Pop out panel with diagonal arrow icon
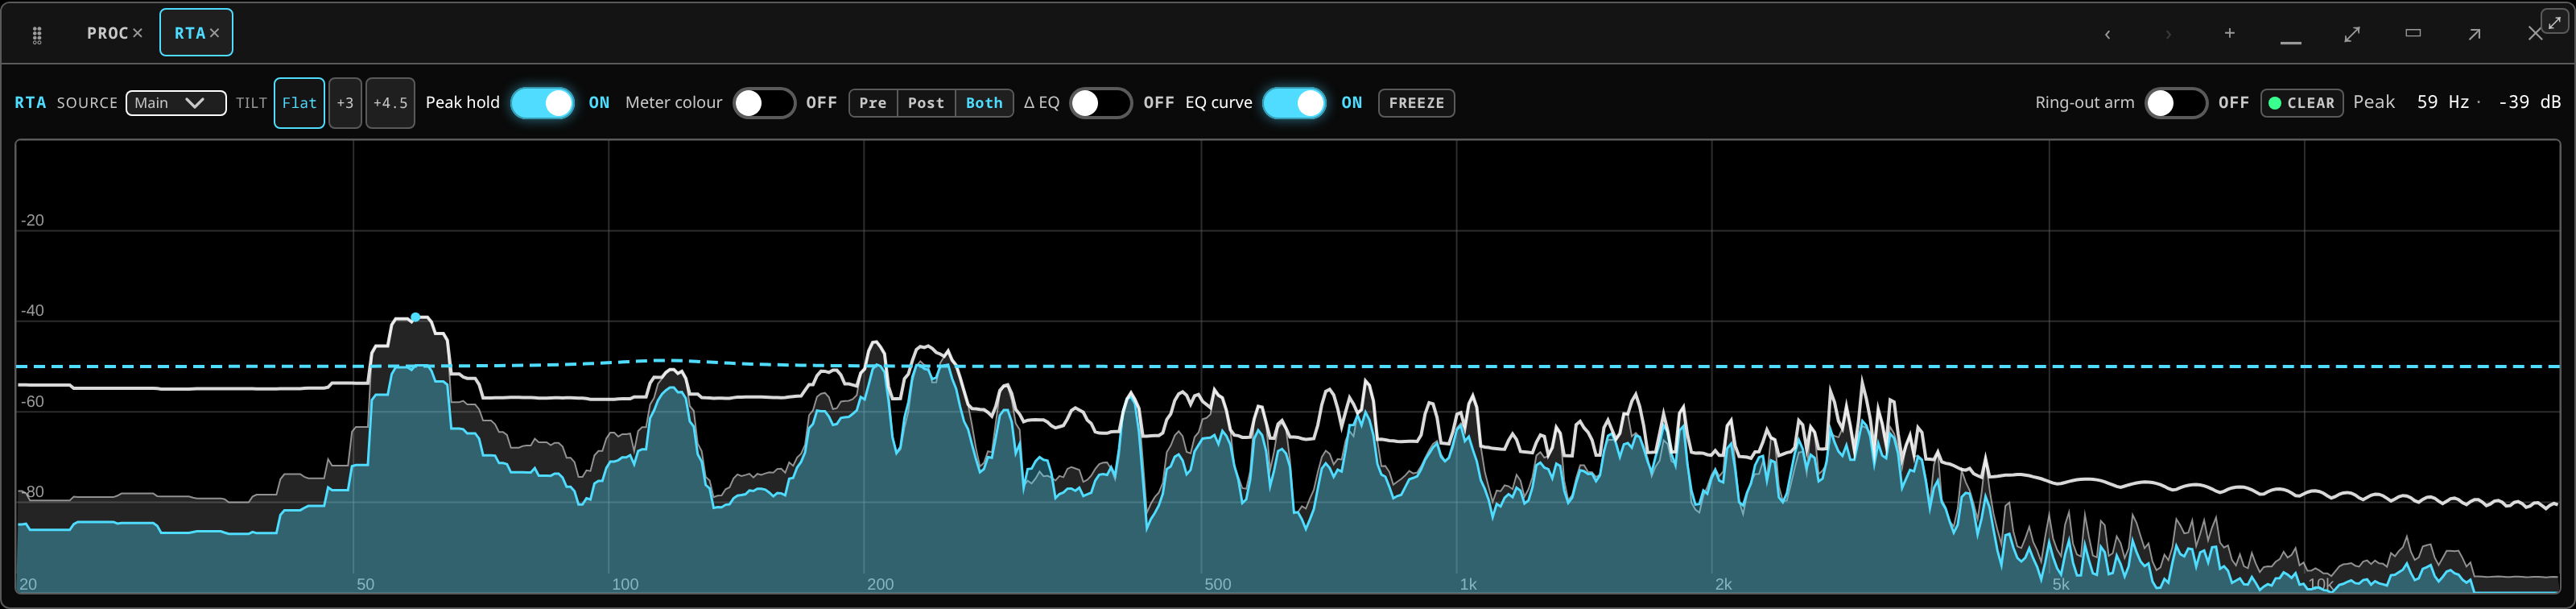 (x=2474, y=34)
